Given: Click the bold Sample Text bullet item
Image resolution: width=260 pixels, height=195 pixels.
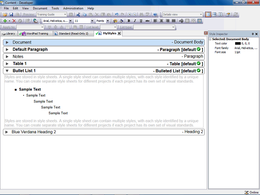Looking at the screenshot, I should click(x=30, y=89).
